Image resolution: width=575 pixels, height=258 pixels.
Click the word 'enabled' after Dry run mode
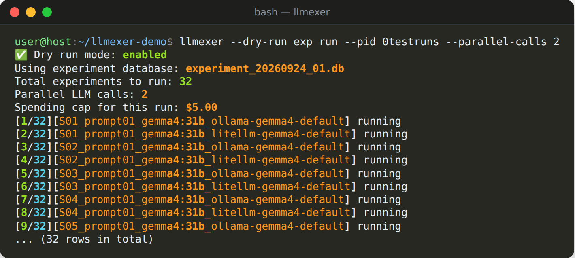coord(145,55)
